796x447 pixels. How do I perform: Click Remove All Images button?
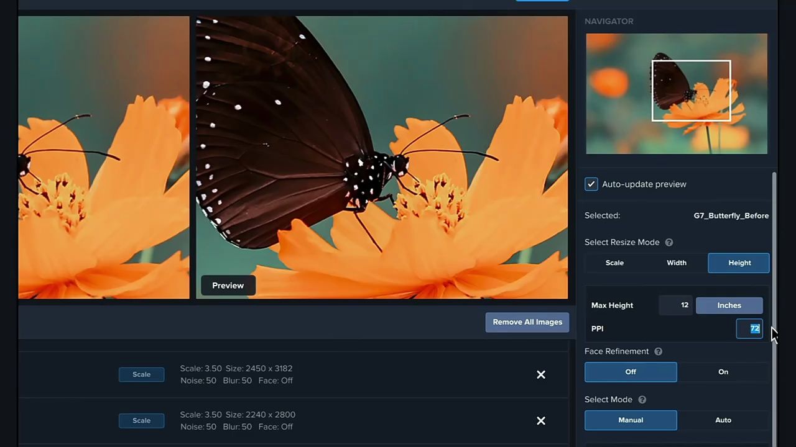point(527,322)
